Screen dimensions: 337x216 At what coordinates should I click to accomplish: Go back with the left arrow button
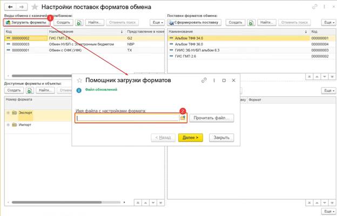click(x=10, y=7)
